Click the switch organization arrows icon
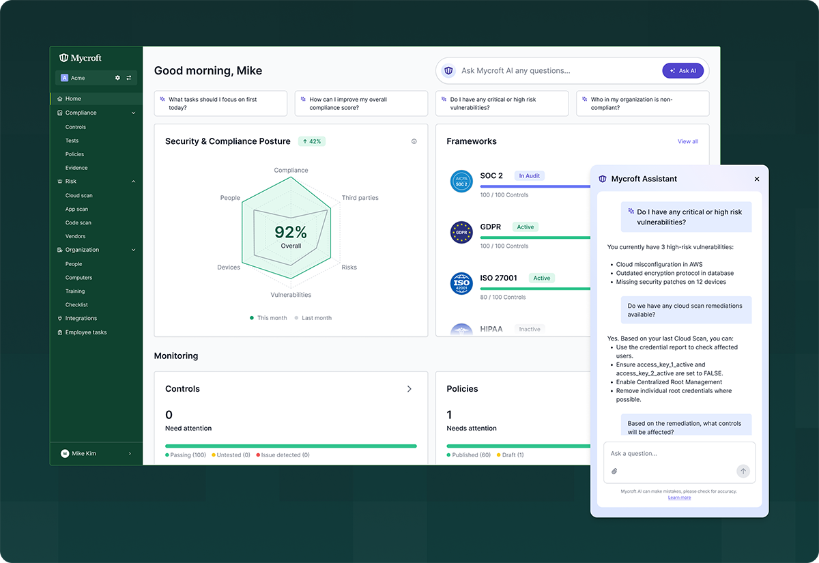 click(129, 78)
